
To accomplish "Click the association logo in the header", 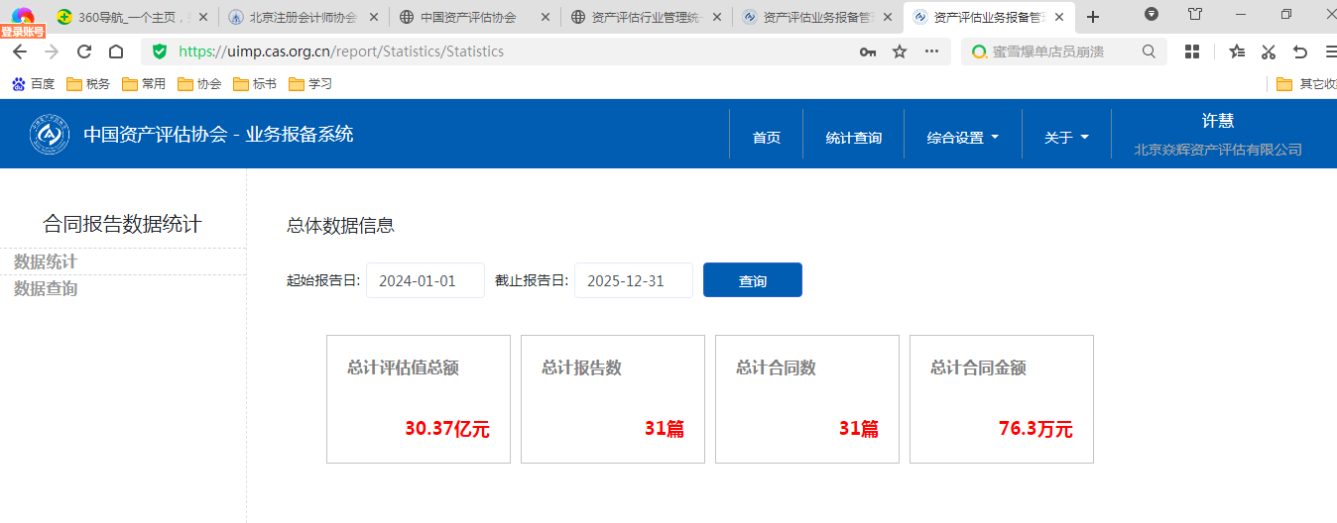I will coord(50,135).
